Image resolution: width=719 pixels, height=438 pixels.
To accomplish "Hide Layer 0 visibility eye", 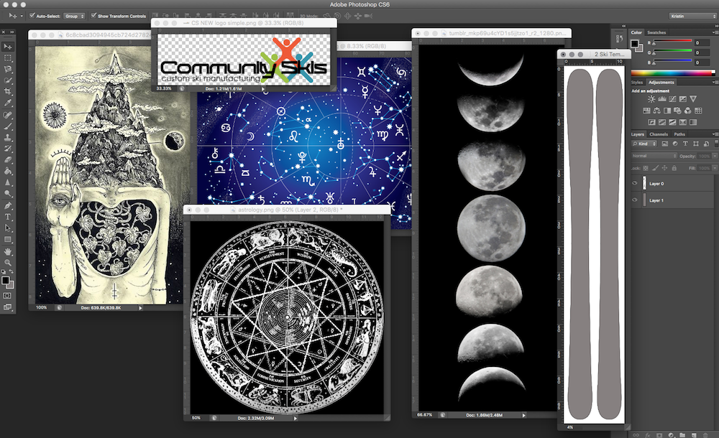I will pyautogui.click(x=635, y=183).
